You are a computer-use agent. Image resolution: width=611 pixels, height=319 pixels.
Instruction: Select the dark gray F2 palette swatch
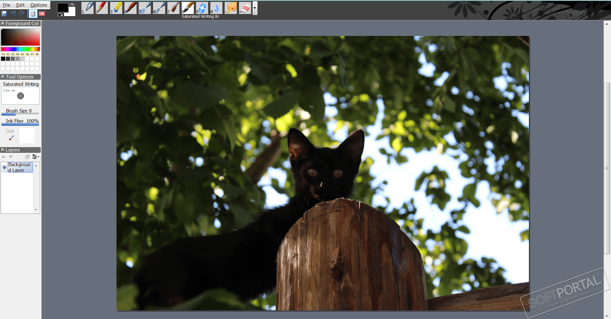tap(8, 59)
